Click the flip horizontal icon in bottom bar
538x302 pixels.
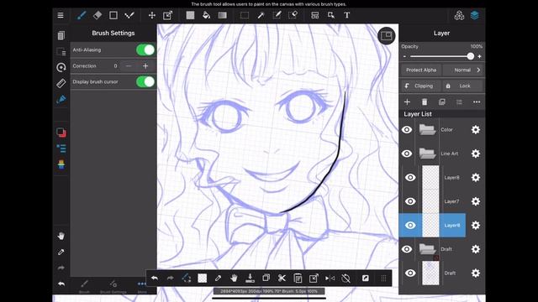pyautogui.click(x=330, y=278)
